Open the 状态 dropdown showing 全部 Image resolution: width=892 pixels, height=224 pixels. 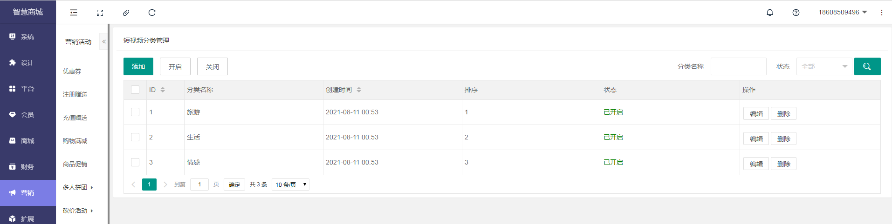[x=824, y=66]
